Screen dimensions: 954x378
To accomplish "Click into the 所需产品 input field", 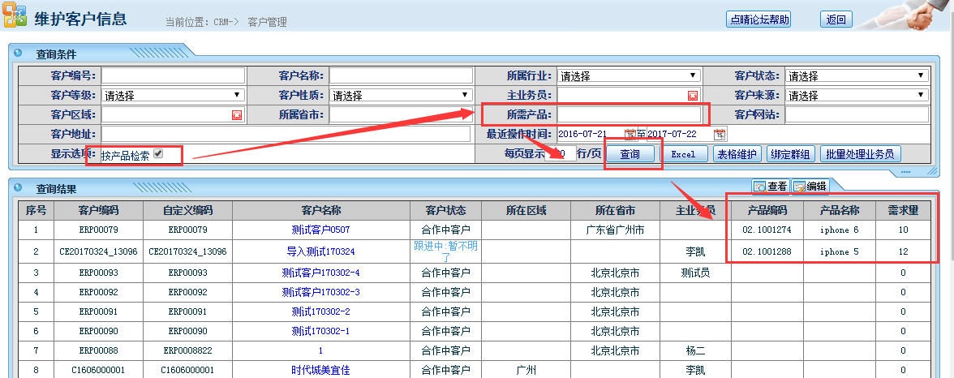I will tap(628, 114).
